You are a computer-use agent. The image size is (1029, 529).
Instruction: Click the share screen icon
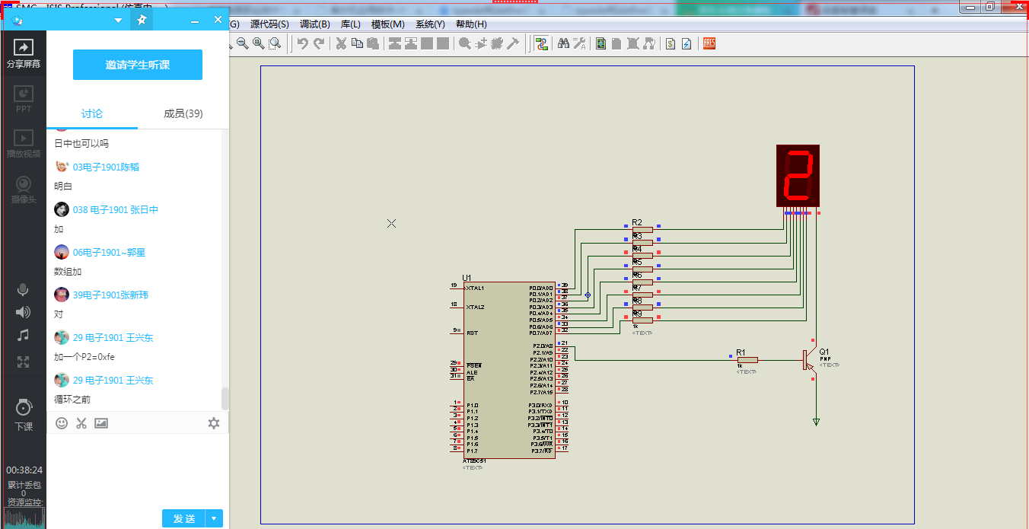tap(24, 48)
